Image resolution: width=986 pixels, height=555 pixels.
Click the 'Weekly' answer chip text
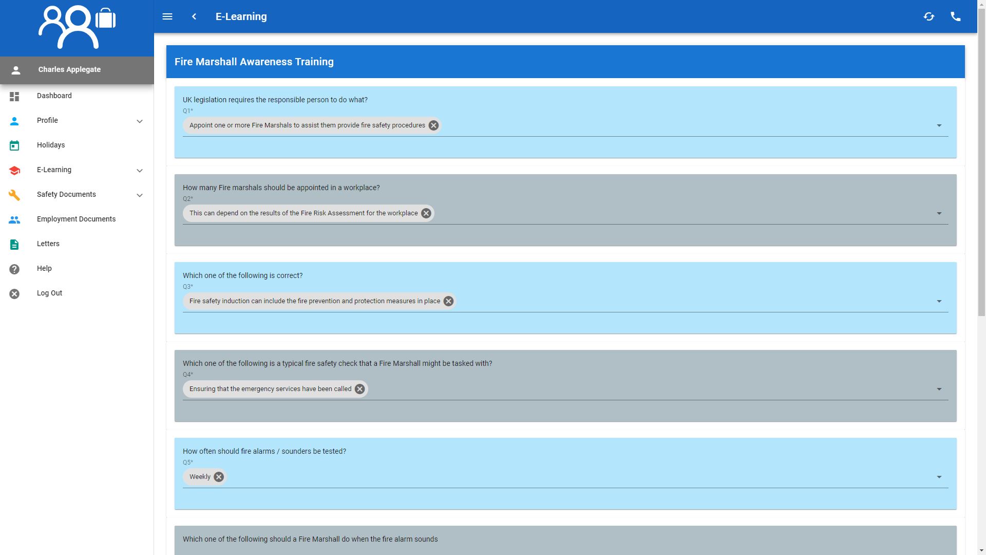[200, 477]
